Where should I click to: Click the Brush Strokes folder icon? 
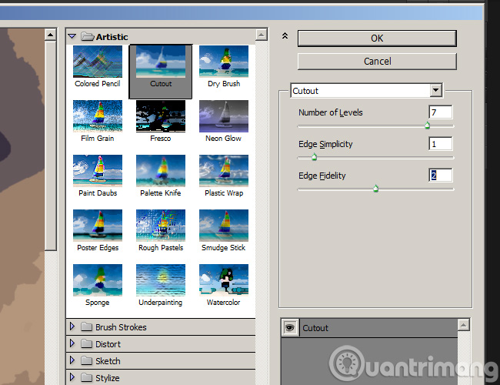pos(86,326)
